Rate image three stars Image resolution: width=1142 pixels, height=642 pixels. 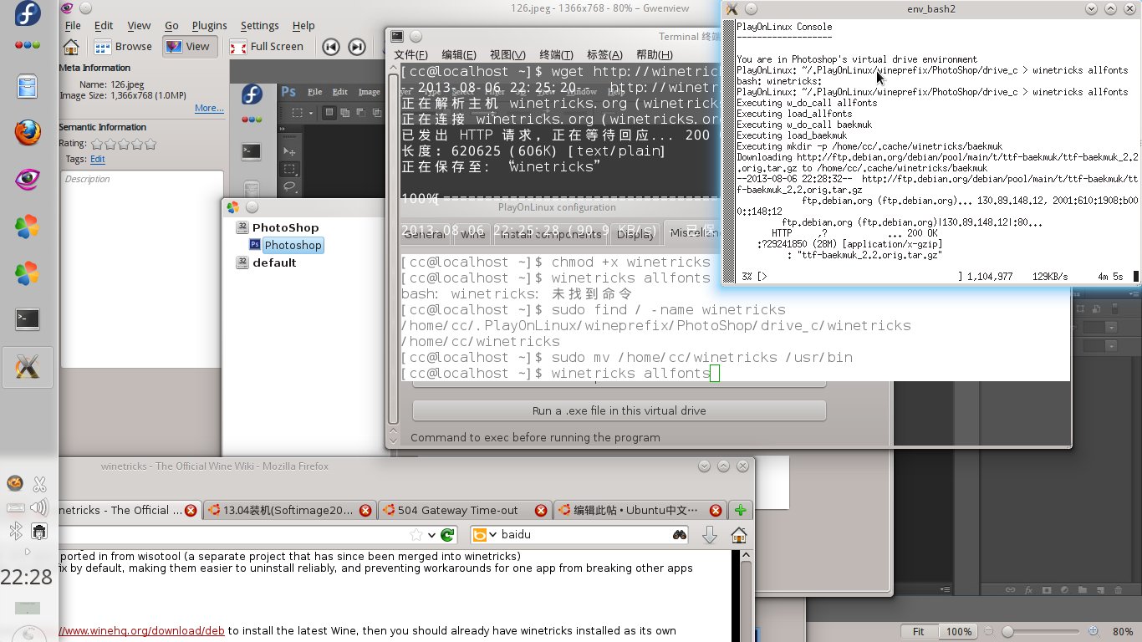124,144
